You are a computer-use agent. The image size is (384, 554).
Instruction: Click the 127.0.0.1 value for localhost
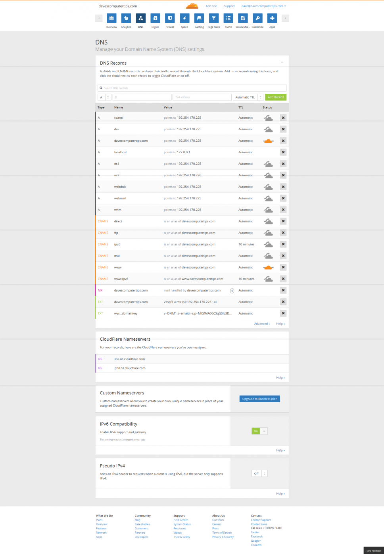pos(184,152)
